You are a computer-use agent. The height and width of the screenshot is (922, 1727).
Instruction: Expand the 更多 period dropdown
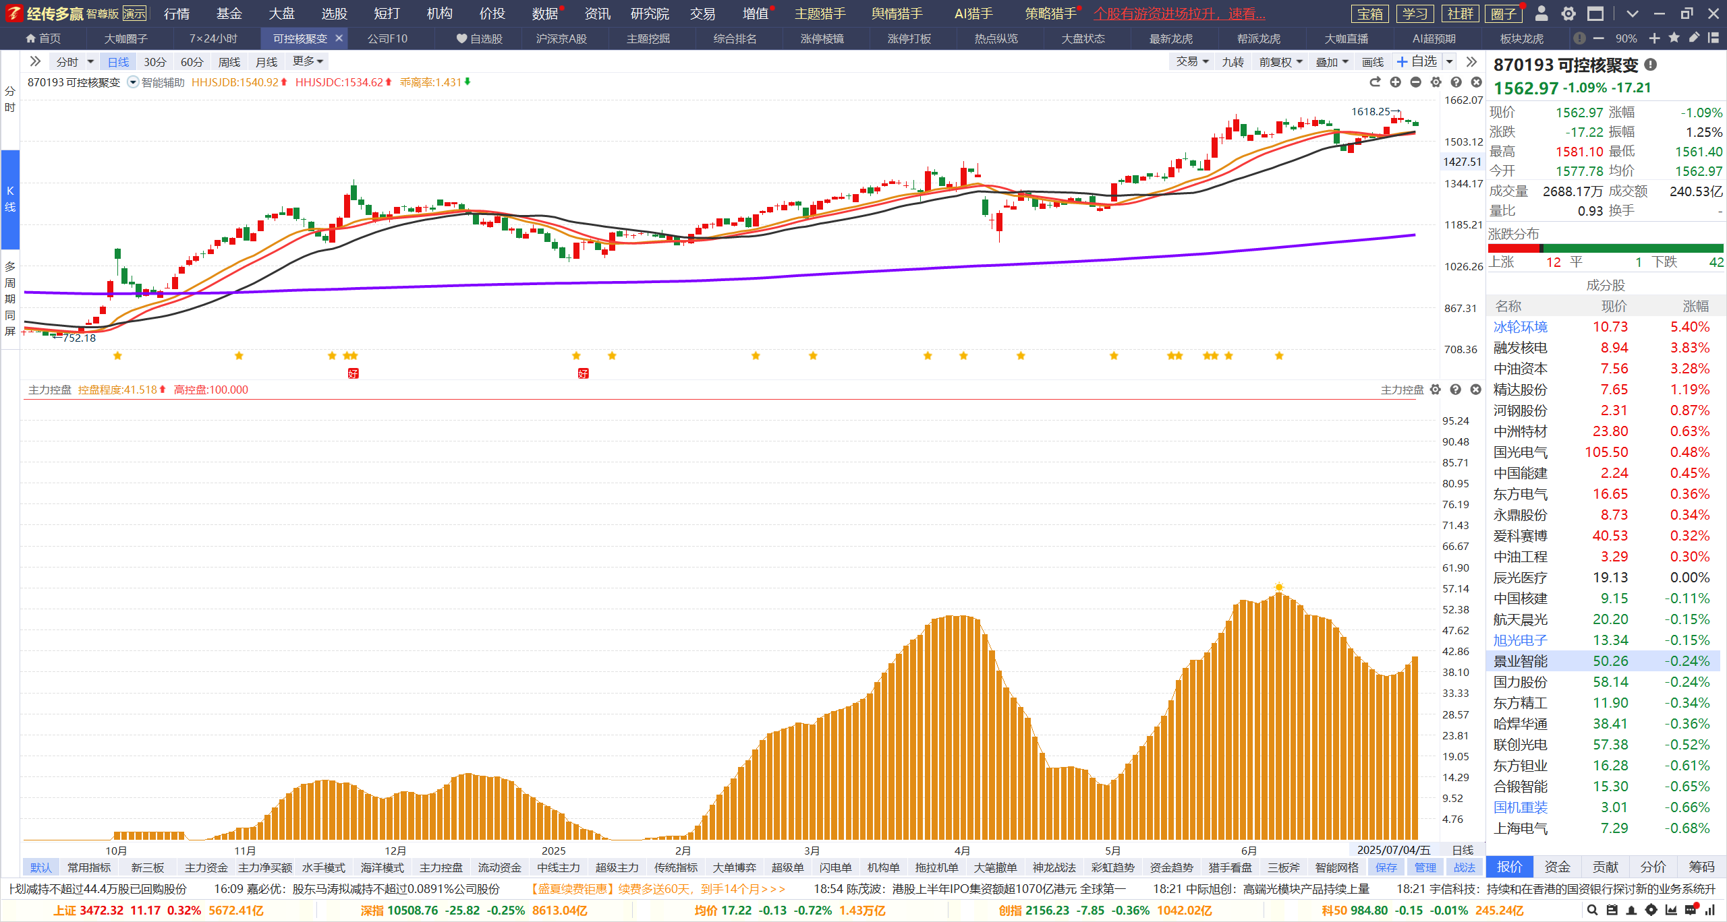pos(308,61)
